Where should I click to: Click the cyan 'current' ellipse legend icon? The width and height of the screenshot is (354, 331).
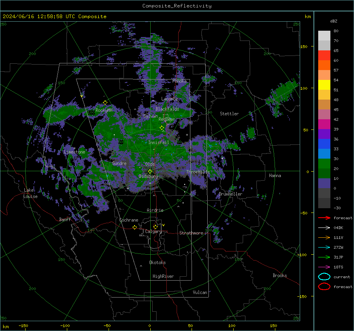(x=324, y=277)
